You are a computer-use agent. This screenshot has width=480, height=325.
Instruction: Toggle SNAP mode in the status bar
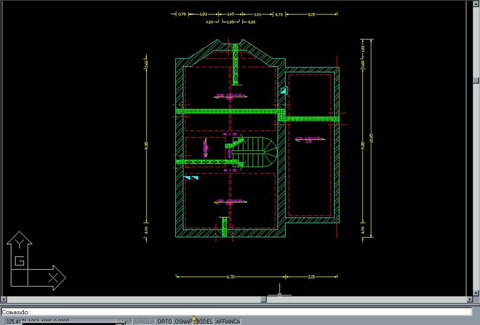(124, 321)
